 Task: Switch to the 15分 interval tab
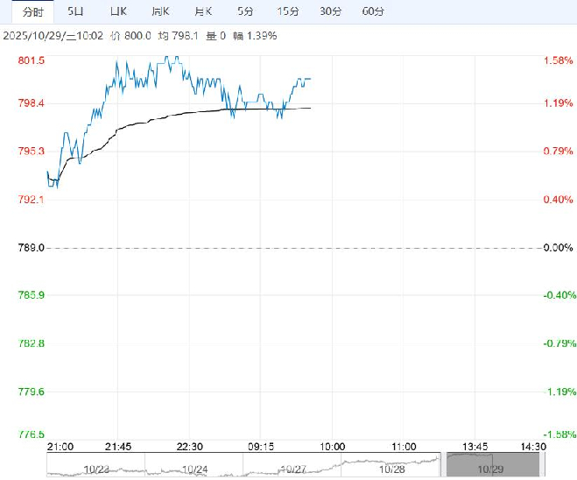pyautogui.click(x=287, y=11)
